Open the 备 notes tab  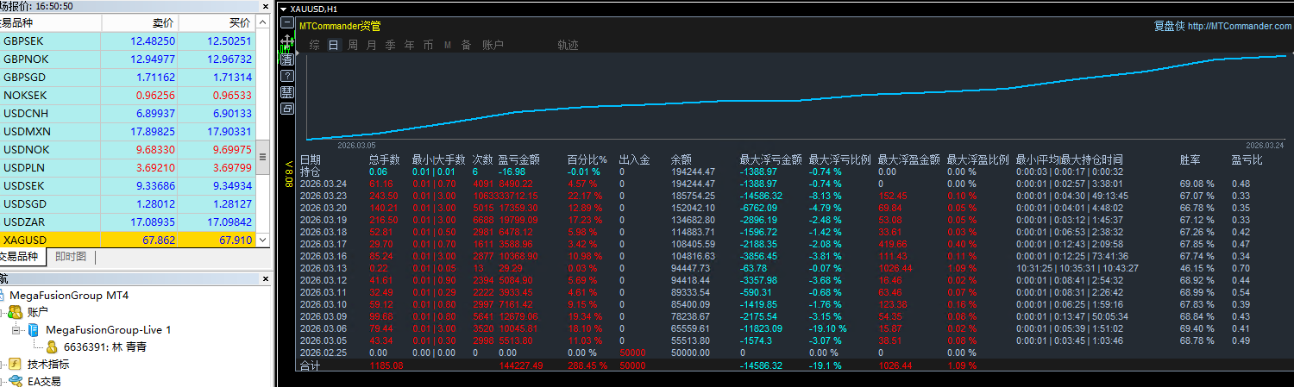click(x=466, y=45)
